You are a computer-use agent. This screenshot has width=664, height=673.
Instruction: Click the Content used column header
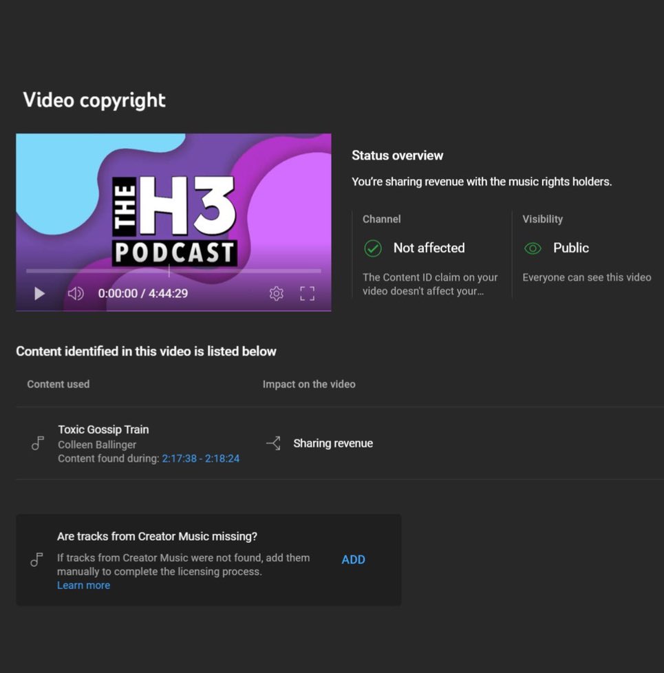[x=58, y=384]
